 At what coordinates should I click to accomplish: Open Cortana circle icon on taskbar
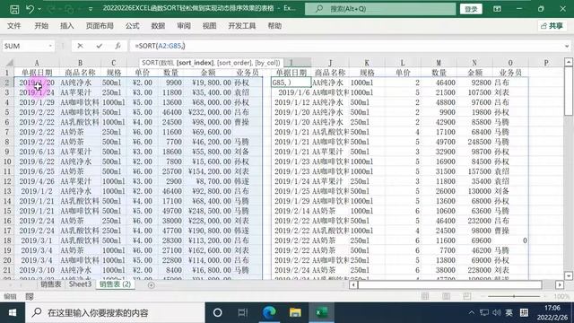pos(217,313)
